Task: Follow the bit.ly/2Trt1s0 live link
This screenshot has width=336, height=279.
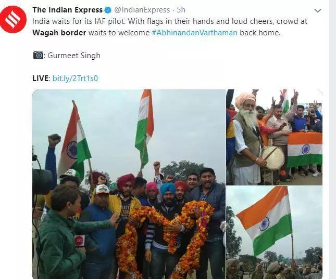Action: point(75,78)
